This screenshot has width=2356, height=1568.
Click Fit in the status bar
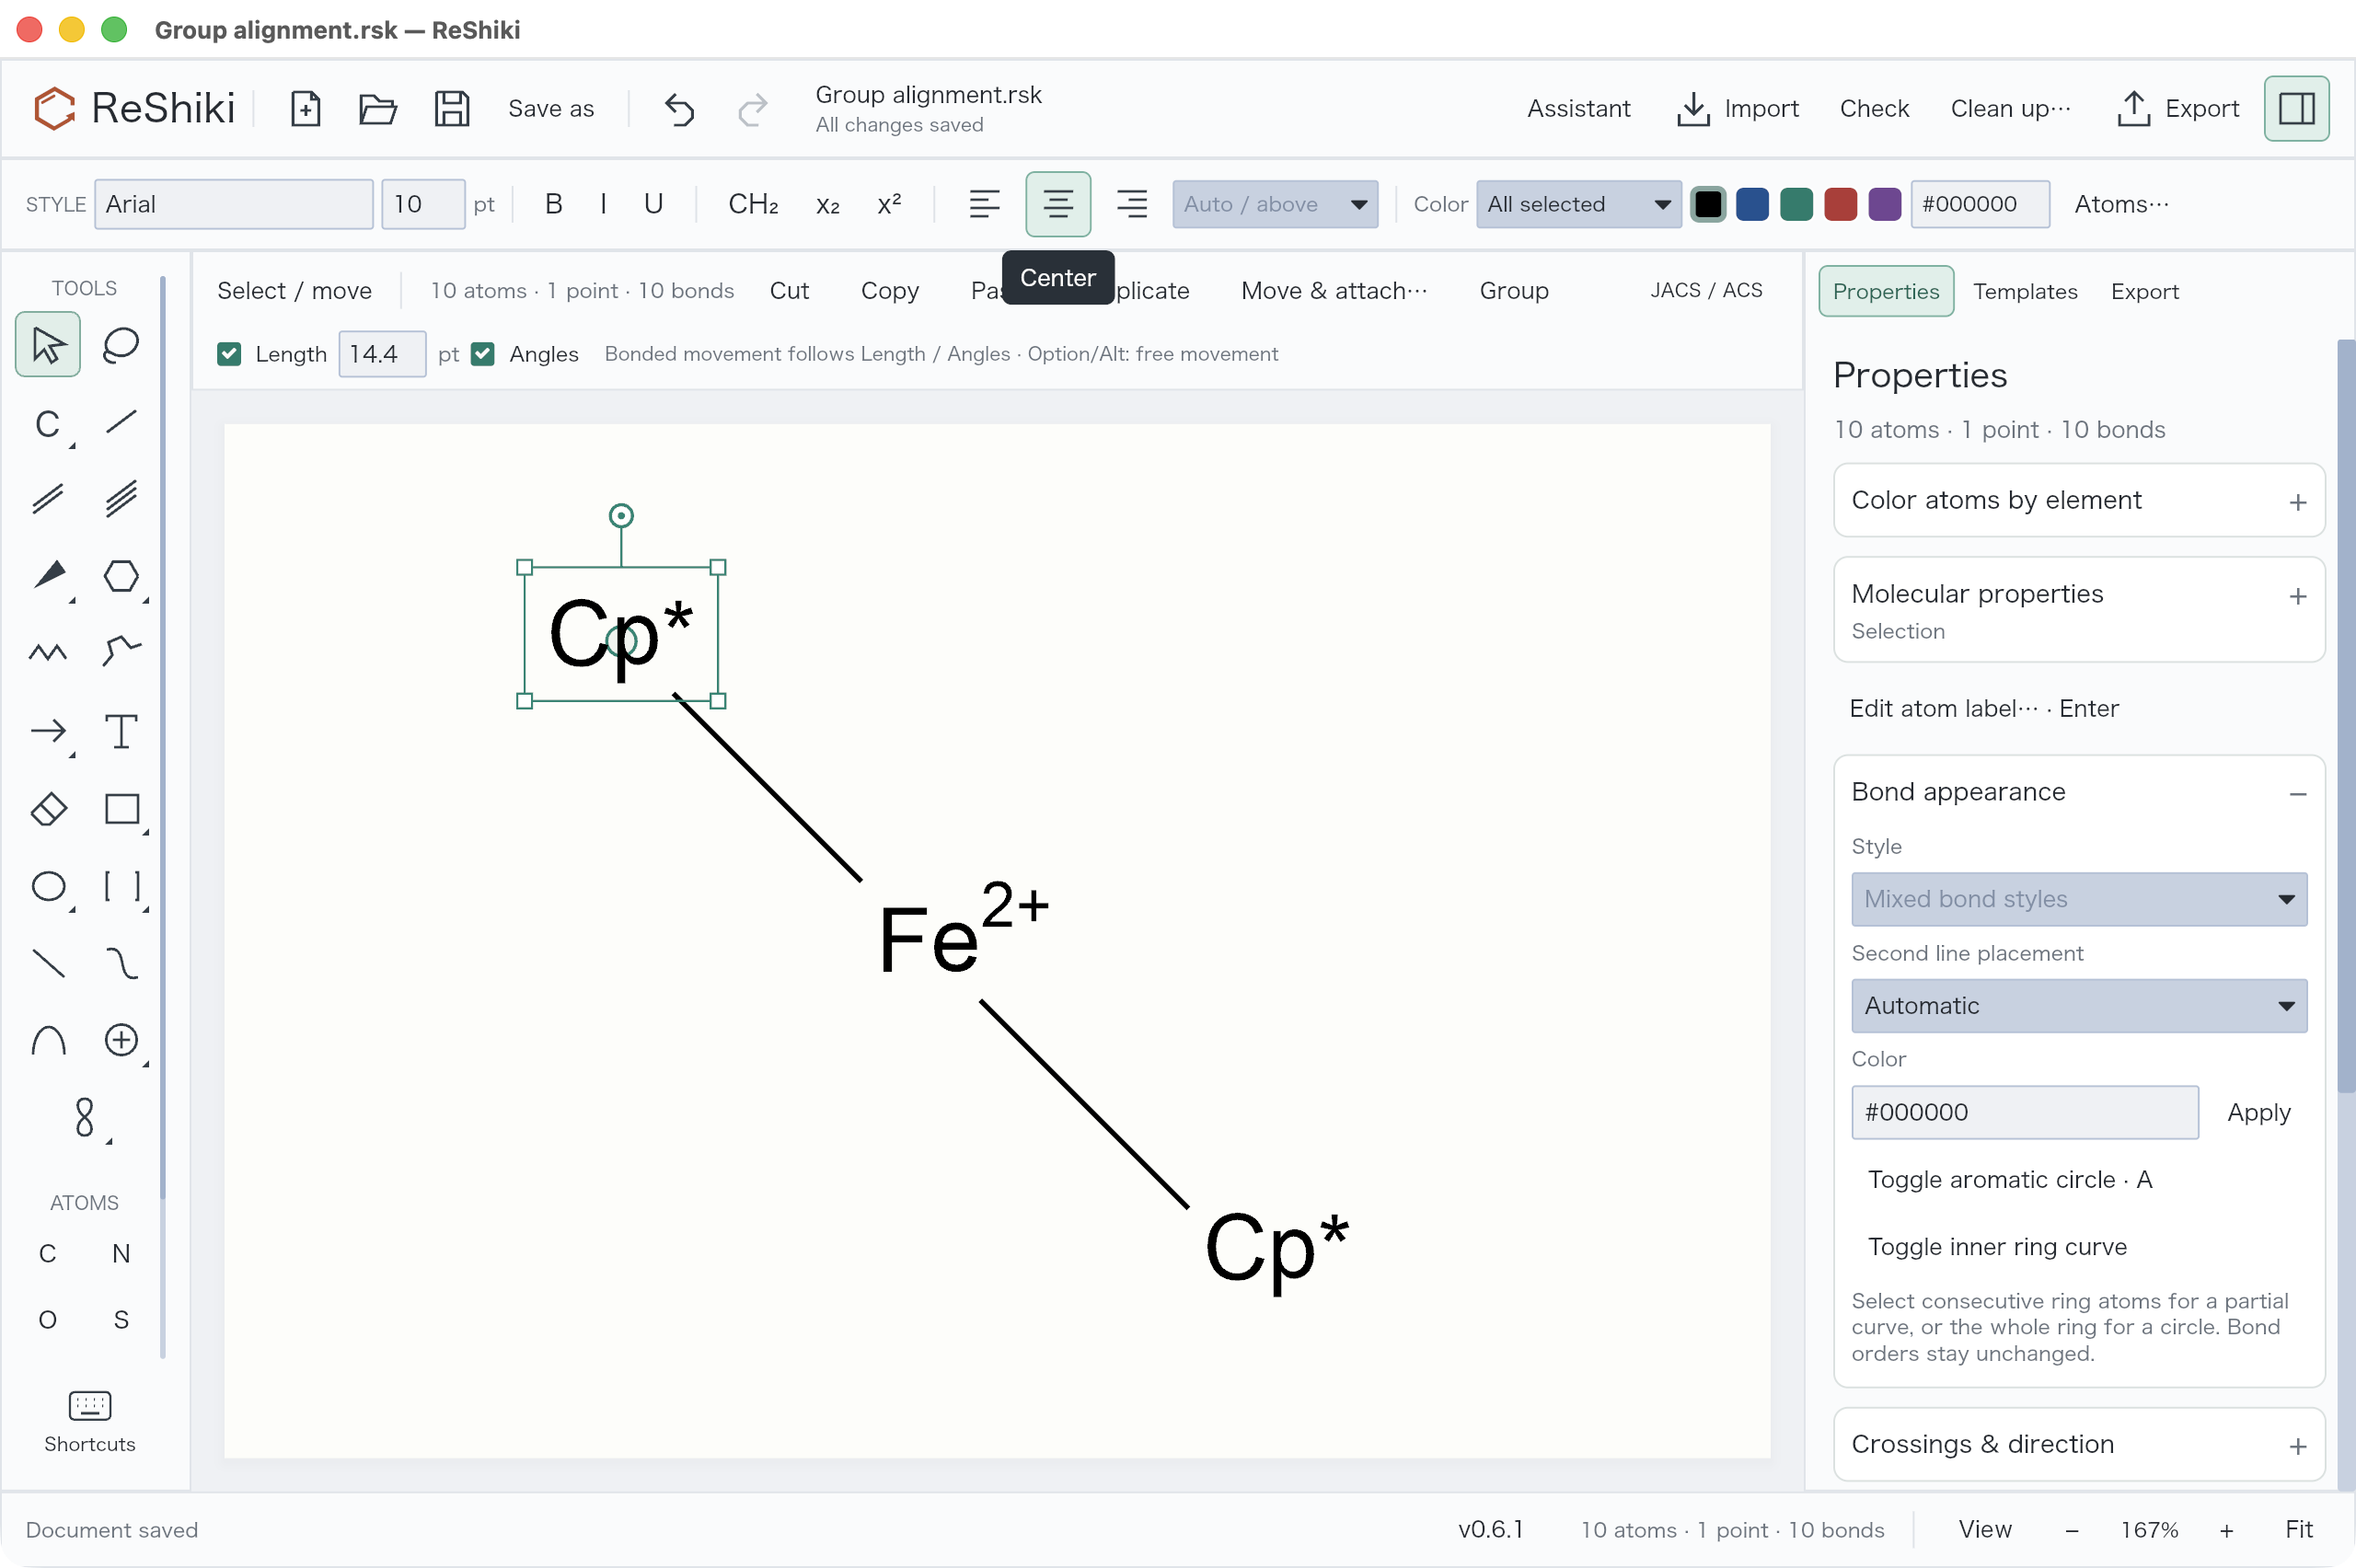coord(2298,1529)
